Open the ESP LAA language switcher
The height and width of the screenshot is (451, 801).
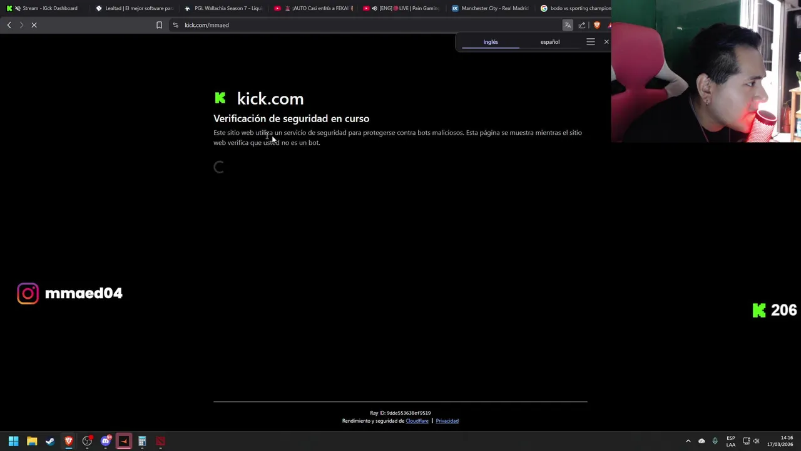point(731,441)
